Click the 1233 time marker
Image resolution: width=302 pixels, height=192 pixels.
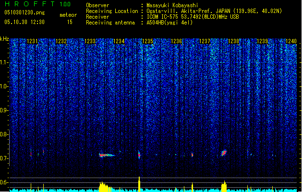pos(90,41)
